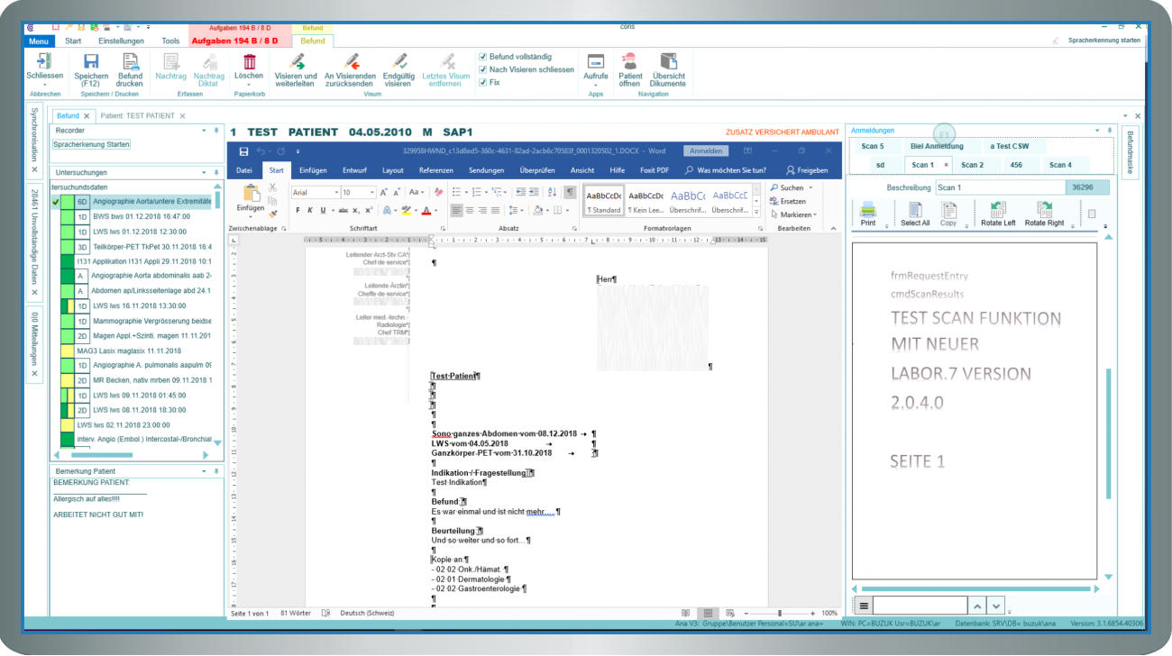This screenshot has width=1172, height=656.
Task: Open patient via Patient öffnen icon
Action: click(x=629, y=61)
